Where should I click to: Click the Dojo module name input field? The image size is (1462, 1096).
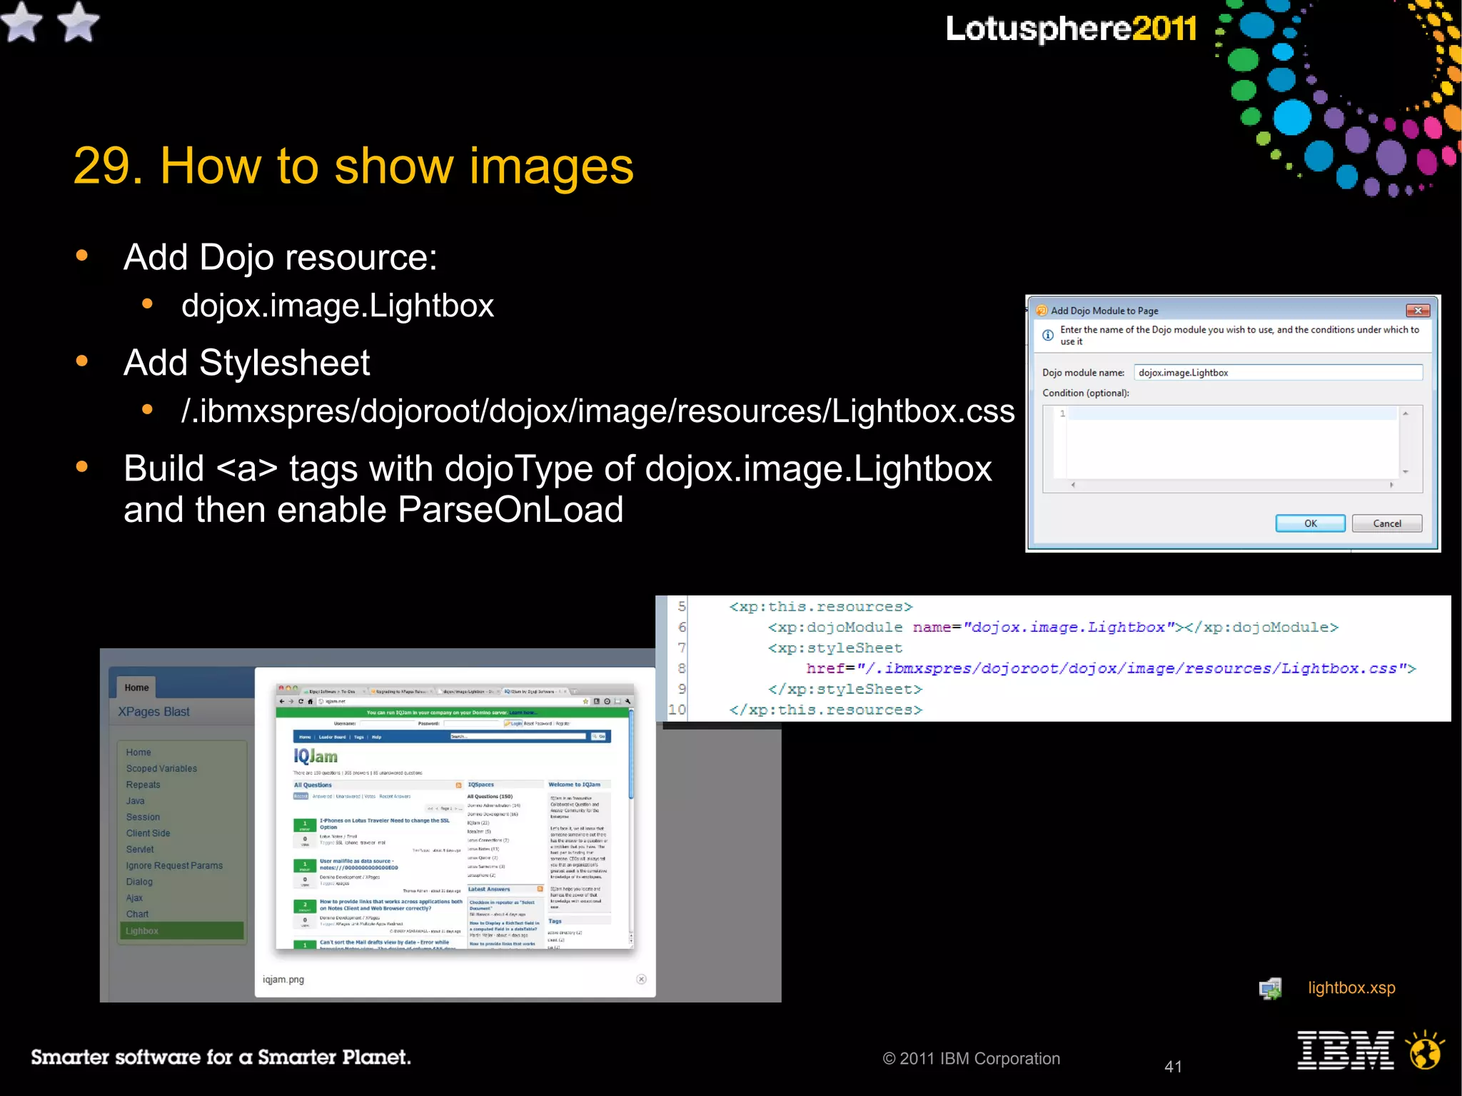click(1278, 373)
